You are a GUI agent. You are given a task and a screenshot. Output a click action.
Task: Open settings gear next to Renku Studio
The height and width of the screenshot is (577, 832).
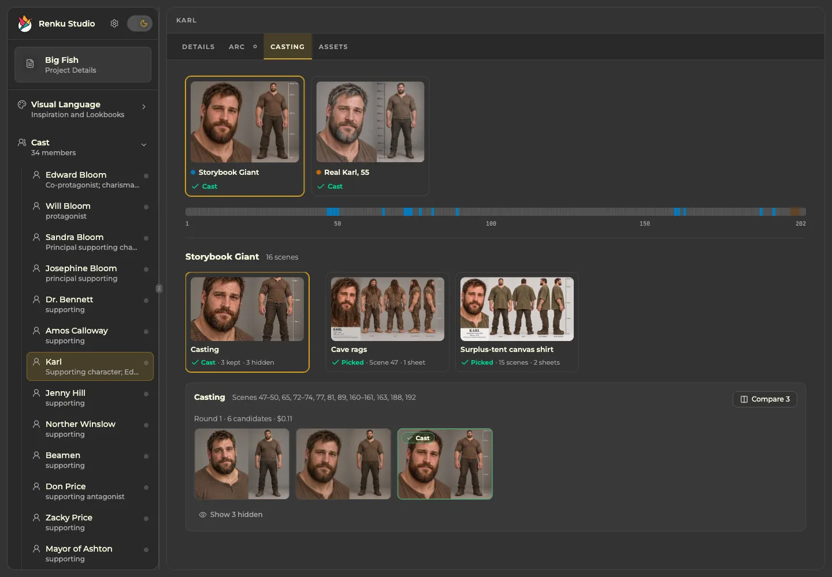click(114, 23)
